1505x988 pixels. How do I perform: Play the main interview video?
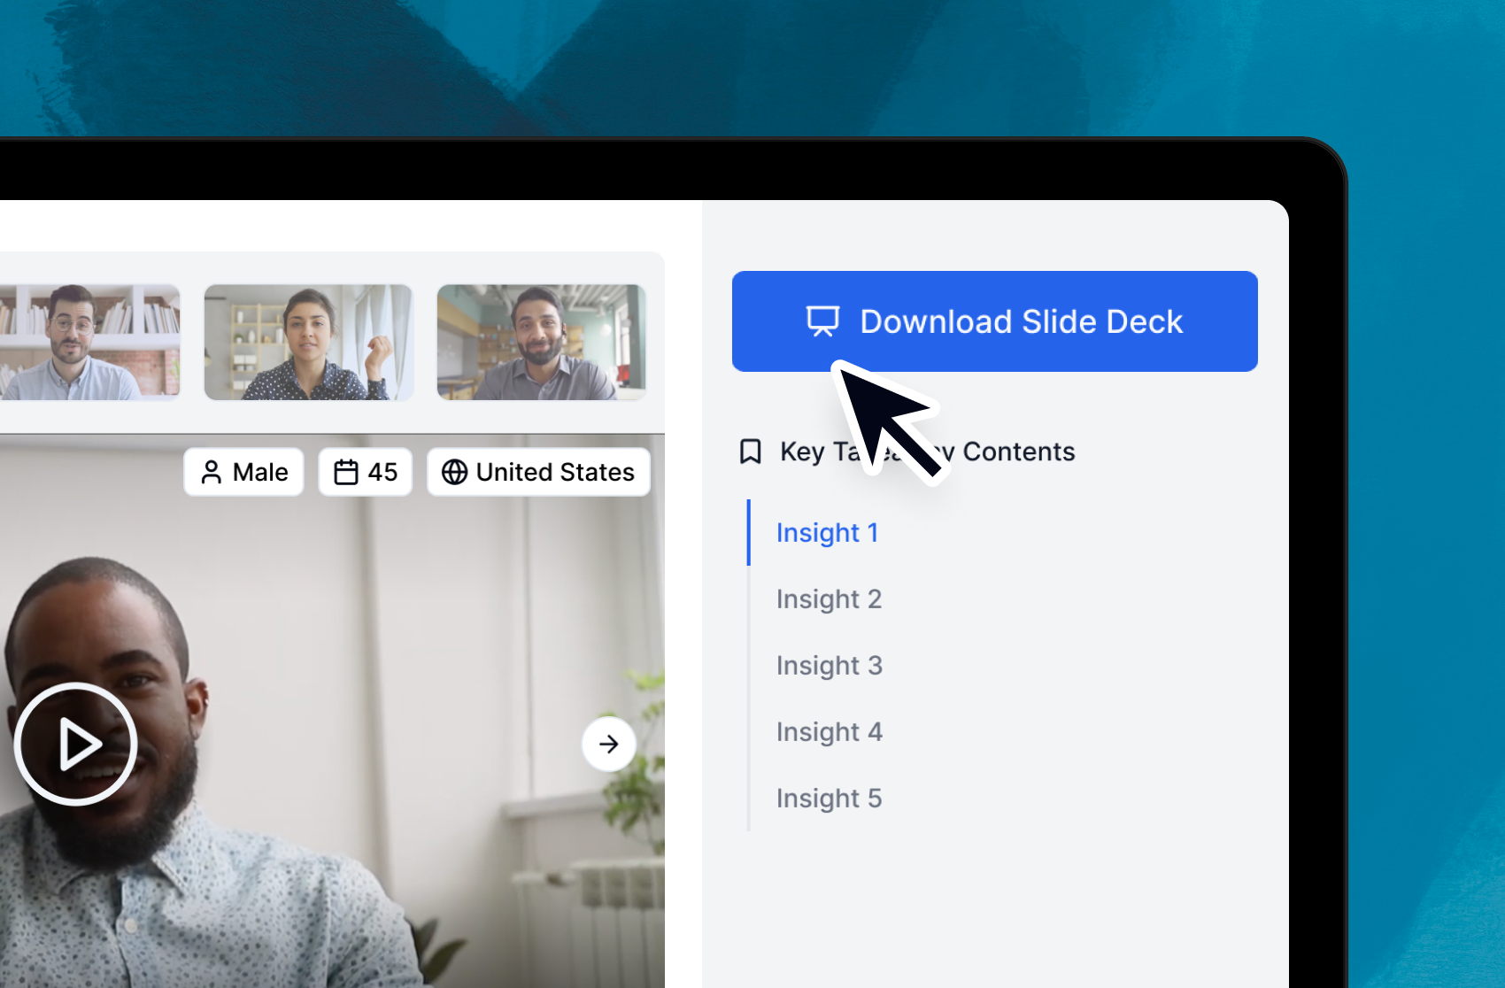(76, 744)
